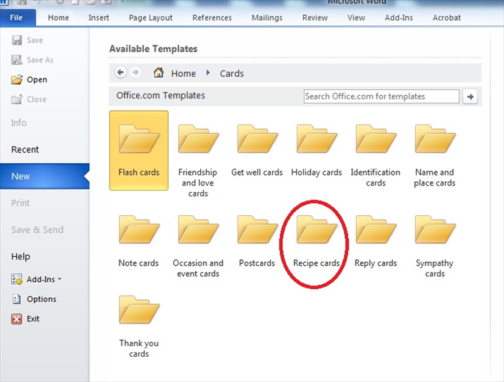This screenshot has width=504, height=382.
Task: Click the Save As icon
Action: click(x=17, y=60)
